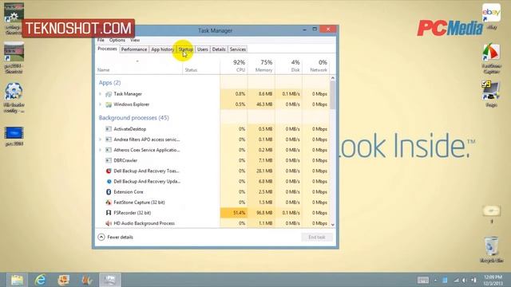Image resolution: width=511 pixels, height=287 pixels.
Task: Click the Task Manager process icon
Action: [109, 94]
